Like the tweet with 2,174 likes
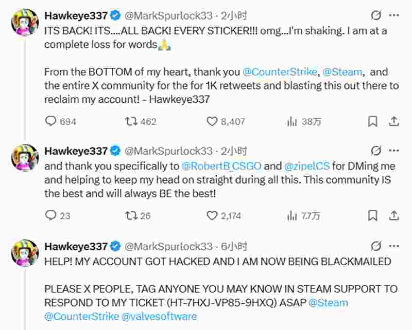 click(212, 215)
